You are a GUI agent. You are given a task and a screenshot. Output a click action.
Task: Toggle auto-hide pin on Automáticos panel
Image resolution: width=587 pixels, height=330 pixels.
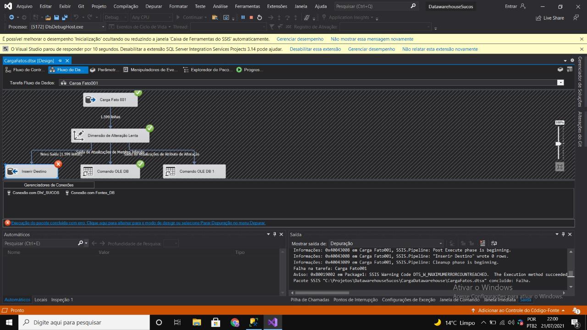click(275, 234)
